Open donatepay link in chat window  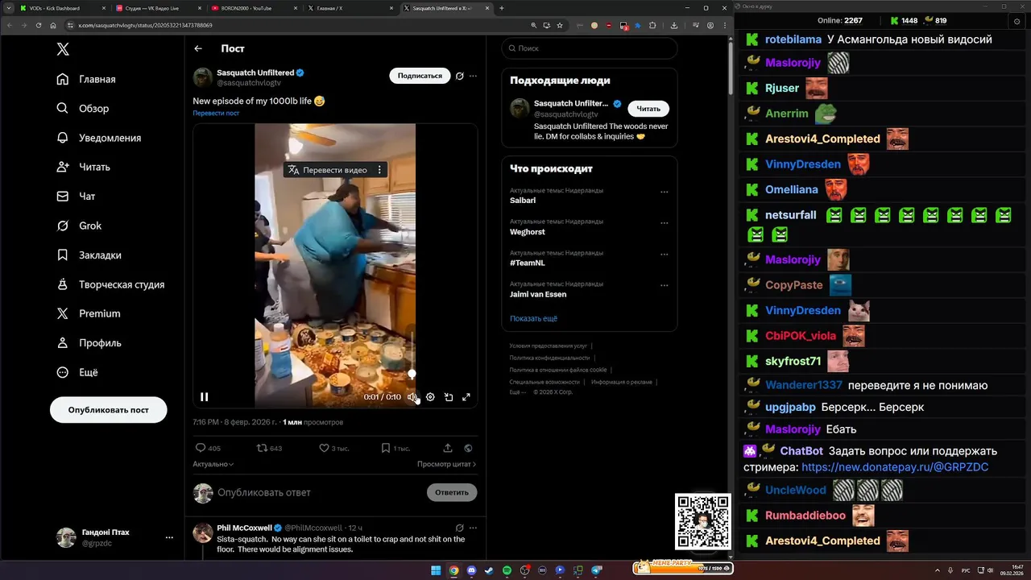click(x=895, y=467)
